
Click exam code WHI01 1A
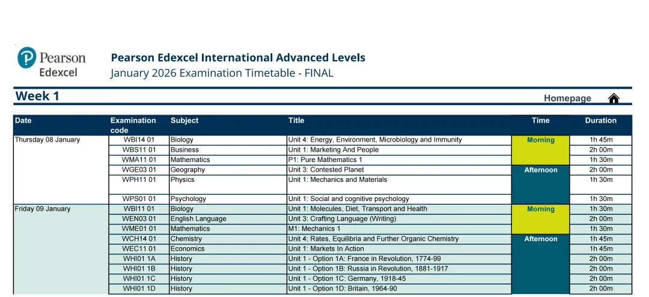point(139,259)
